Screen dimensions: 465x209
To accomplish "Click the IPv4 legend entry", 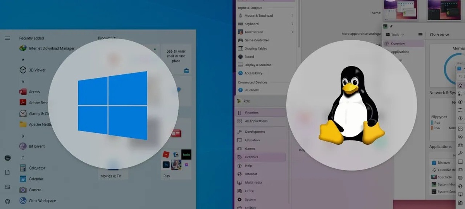I will point(436,123).
